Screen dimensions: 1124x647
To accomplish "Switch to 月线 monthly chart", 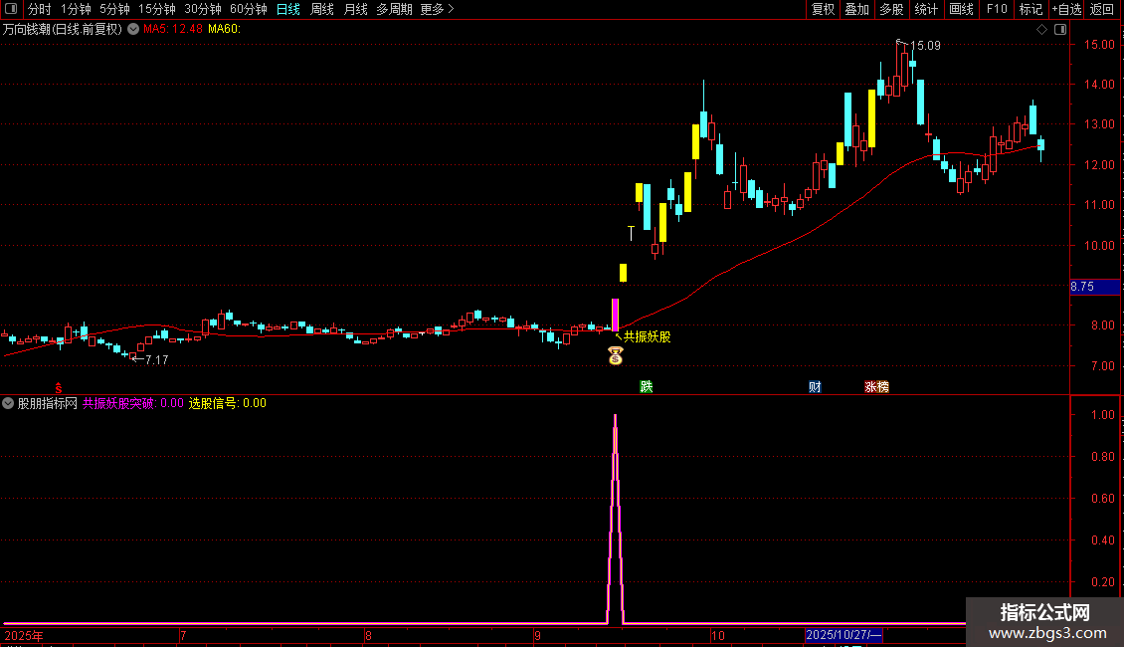I will pyautogui.click(x=355, y=9).
